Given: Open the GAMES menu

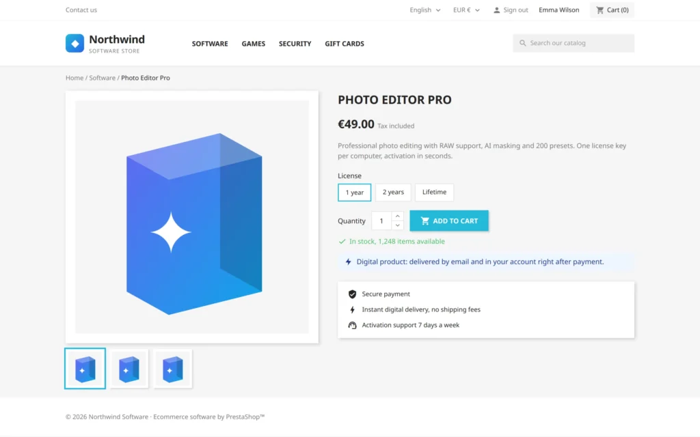Looking at the screenshot, I should (x=254, y=44).
